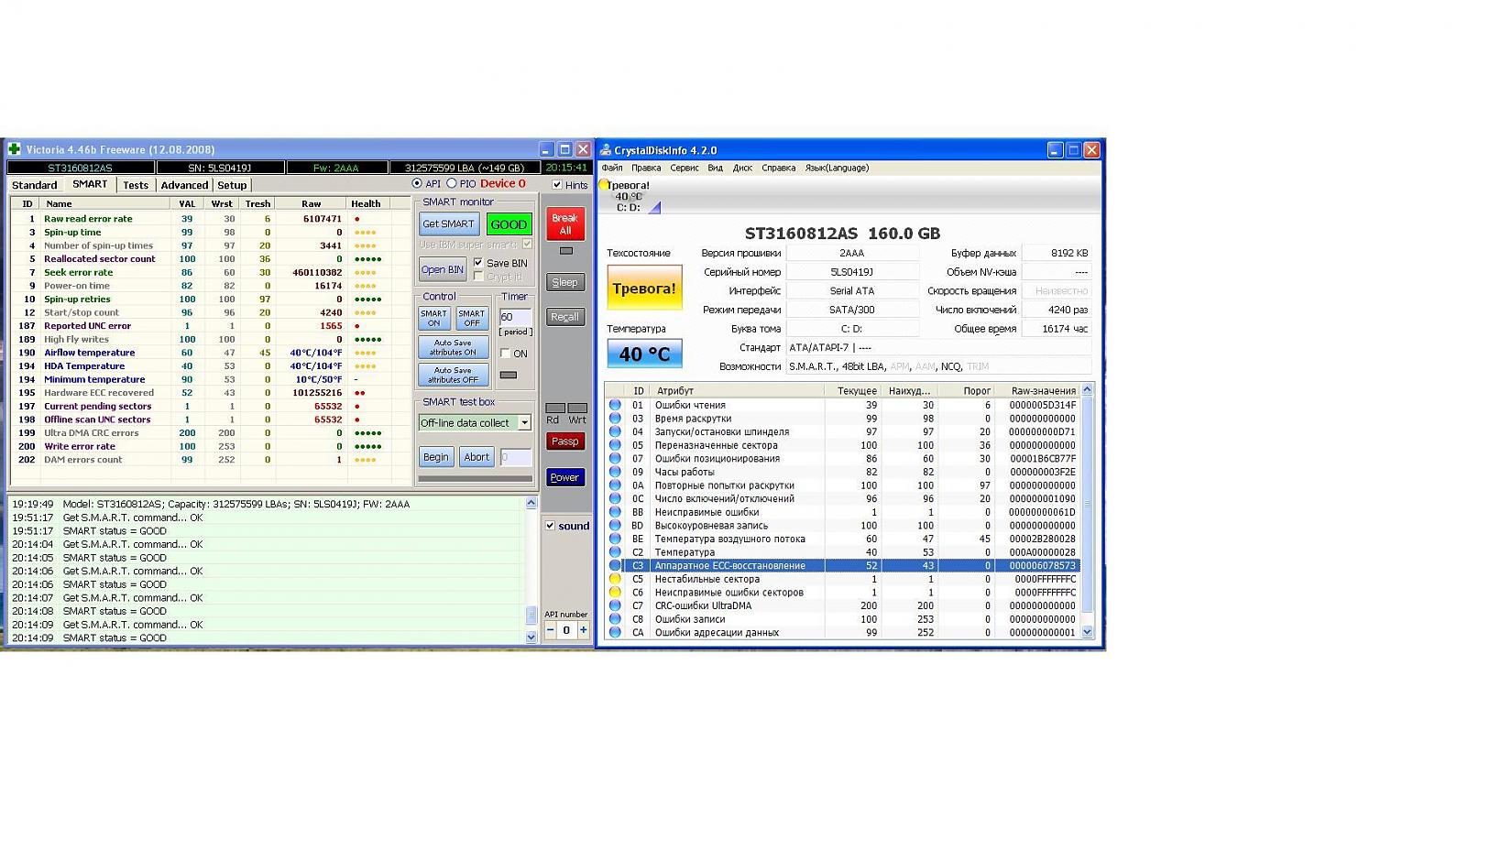Open the Язык(Language) menu
Viewport: 1512px width, 850px height.
point(837,168)
